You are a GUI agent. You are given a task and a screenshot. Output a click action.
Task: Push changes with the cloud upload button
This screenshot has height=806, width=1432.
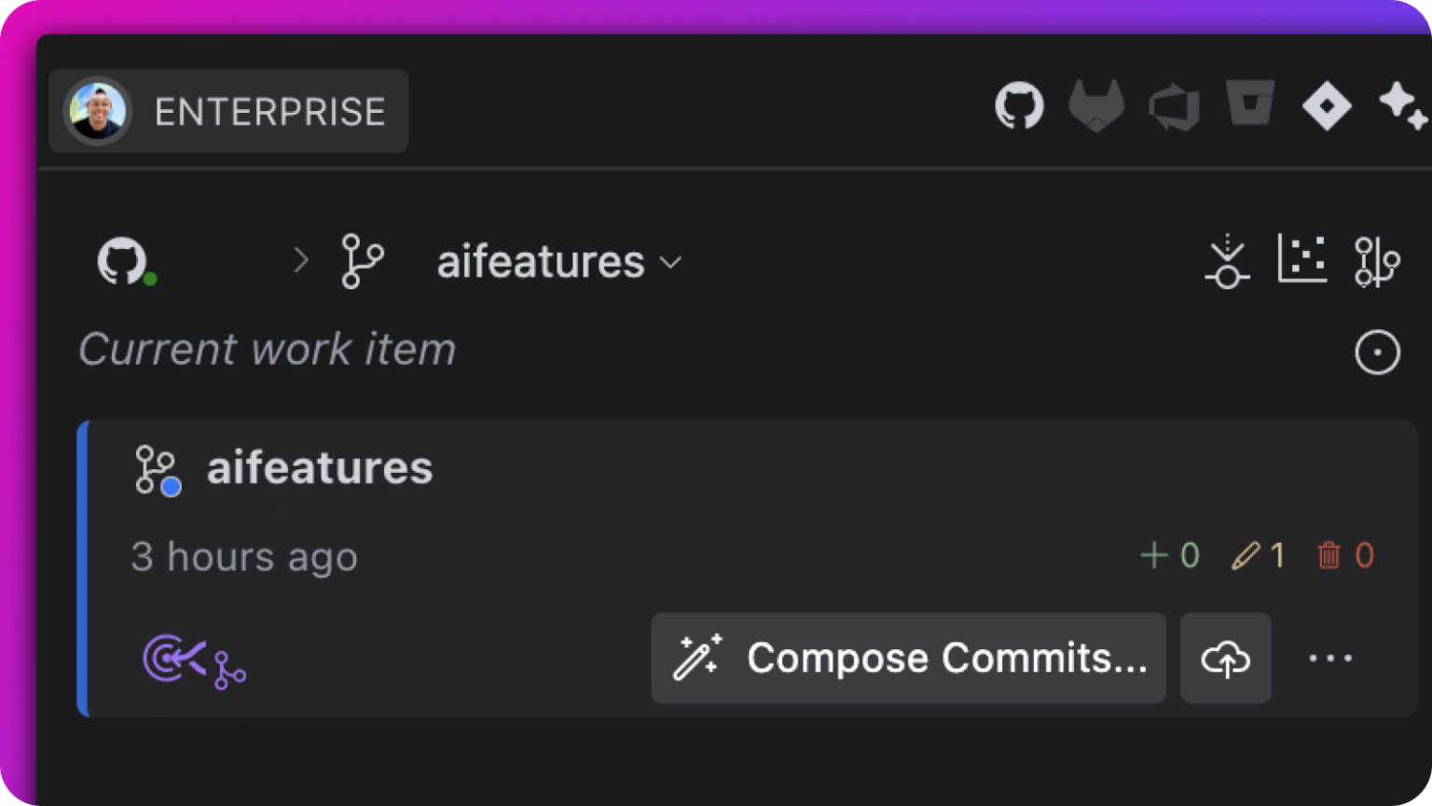1225,659
